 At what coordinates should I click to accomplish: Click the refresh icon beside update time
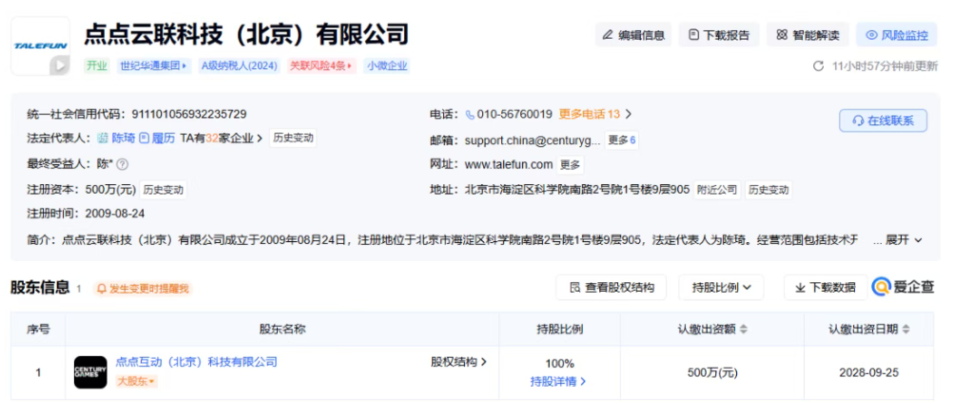[819, 66]
